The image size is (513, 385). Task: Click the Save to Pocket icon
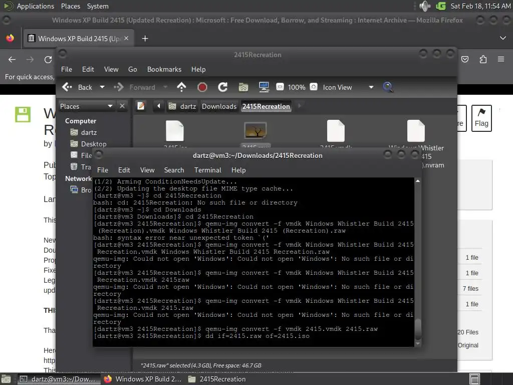465,59
